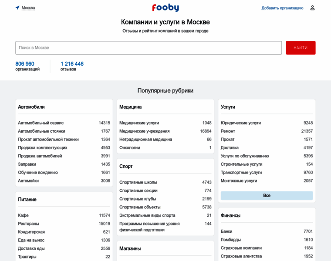Open the Страховые компании listing

241,248
